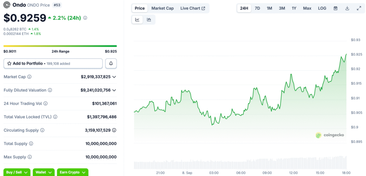Switch to candlestick chart icon
Image resolution: width=366 pixels, height=176 pixels.
tap(149, 20)
